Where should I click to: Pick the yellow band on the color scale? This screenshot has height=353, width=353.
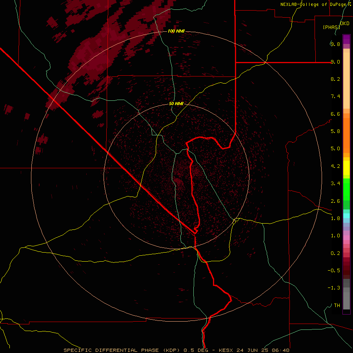346,168
